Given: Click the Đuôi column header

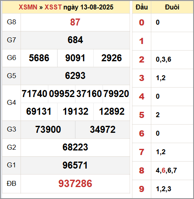Looking at the screenshot, I should point(172,7).
